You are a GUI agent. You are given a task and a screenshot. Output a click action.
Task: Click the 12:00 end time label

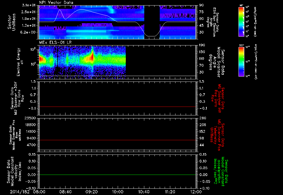(x=196, y=192)
